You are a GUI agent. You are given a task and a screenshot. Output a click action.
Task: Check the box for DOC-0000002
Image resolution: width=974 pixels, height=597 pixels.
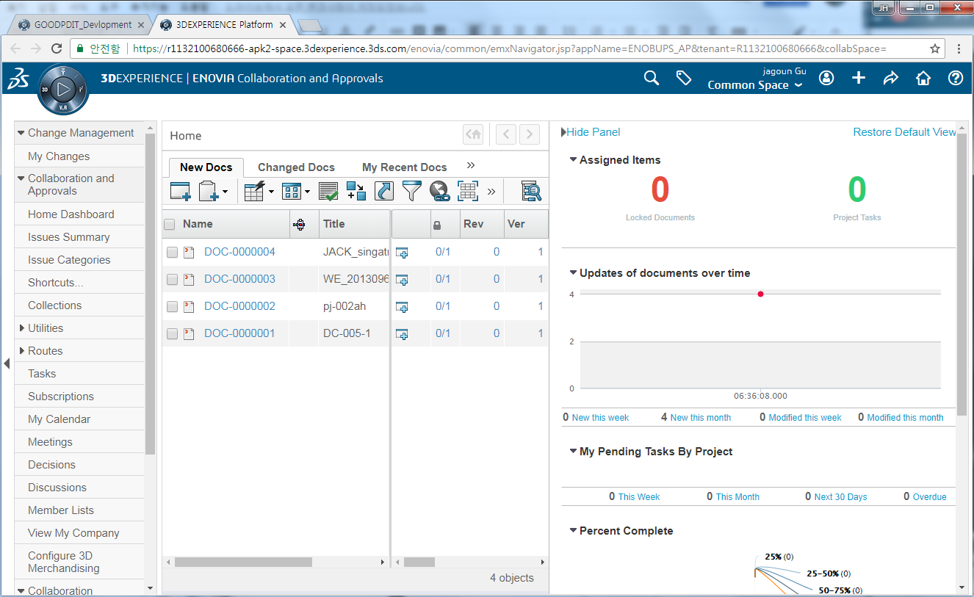pos(172,307)
